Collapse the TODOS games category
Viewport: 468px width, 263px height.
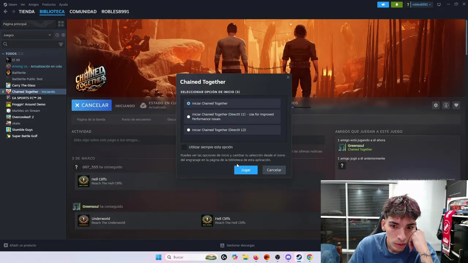coord(3,54)
